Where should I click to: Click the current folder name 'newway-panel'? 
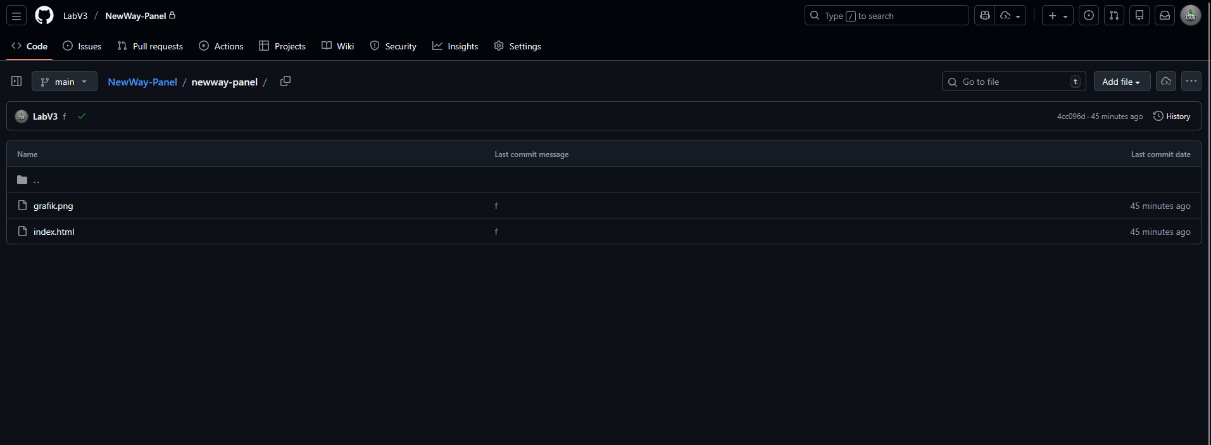click(225, 82)
